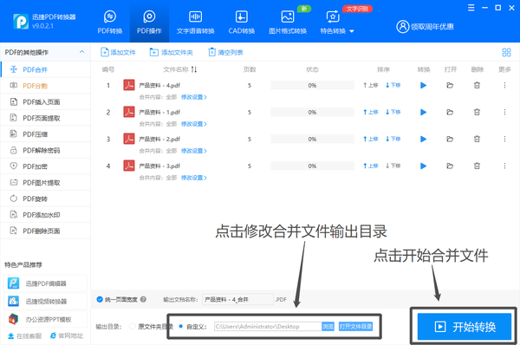Start converting 产品资料 - 1.pdf play icon
Viewport: 520px width, 345px height.
tap(423, 112)
